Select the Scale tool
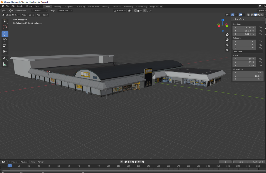Viewport: 266px width, 173px height. [5, 46]
